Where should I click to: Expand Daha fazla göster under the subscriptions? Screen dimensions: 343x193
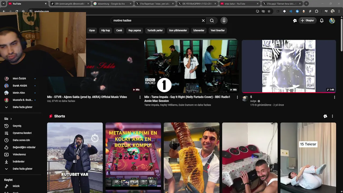point(23,107)
